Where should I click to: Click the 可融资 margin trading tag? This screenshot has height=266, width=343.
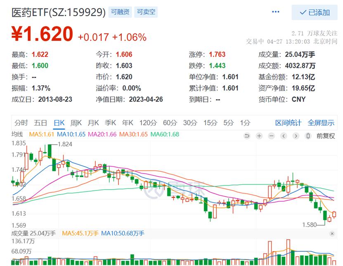click(120, 12)
